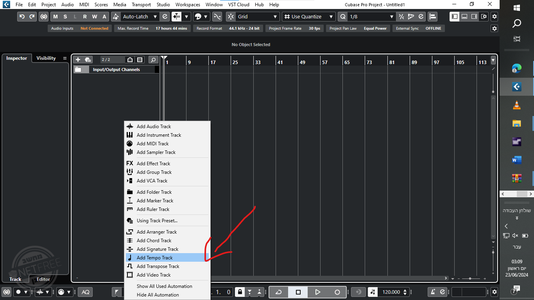Choose Hide All Automation from the menu
Screen dimensions: 534x300
(x=167, y=295)
